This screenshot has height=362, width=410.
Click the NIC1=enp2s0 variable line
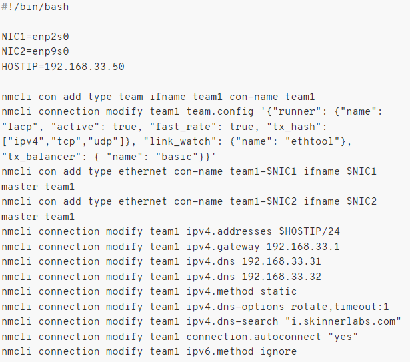point(35,37)
